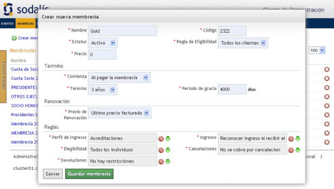
Task: Click red delete icon on first membership row
Action: tap(327, 70)
